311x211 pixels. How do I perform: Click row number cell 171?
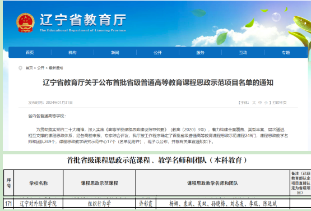point(9,204)
